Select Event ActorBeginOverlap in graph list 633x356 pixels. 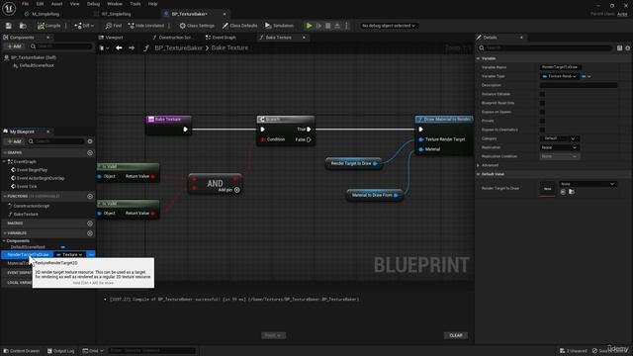[41, 178]
